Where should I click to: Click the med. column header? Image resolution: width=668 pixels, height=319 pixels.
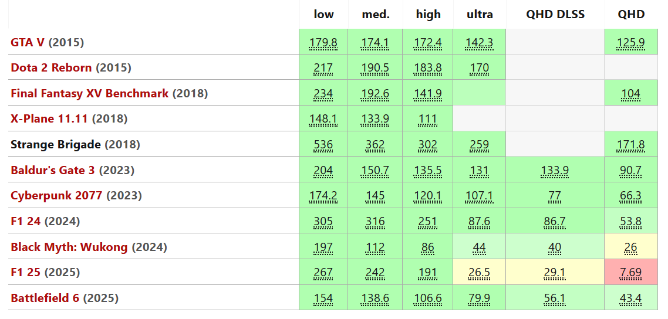(376, 15)
